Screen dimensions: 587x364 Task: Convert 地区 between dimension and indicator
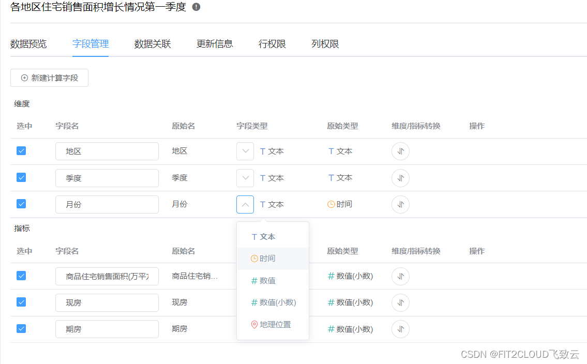tap(400, 151)
